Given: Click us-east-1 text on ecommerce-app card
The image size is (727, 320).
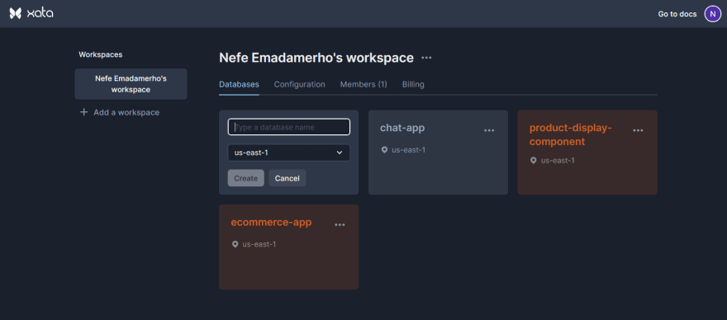Looking at the screenshot, I should click(x=259, y=244).
